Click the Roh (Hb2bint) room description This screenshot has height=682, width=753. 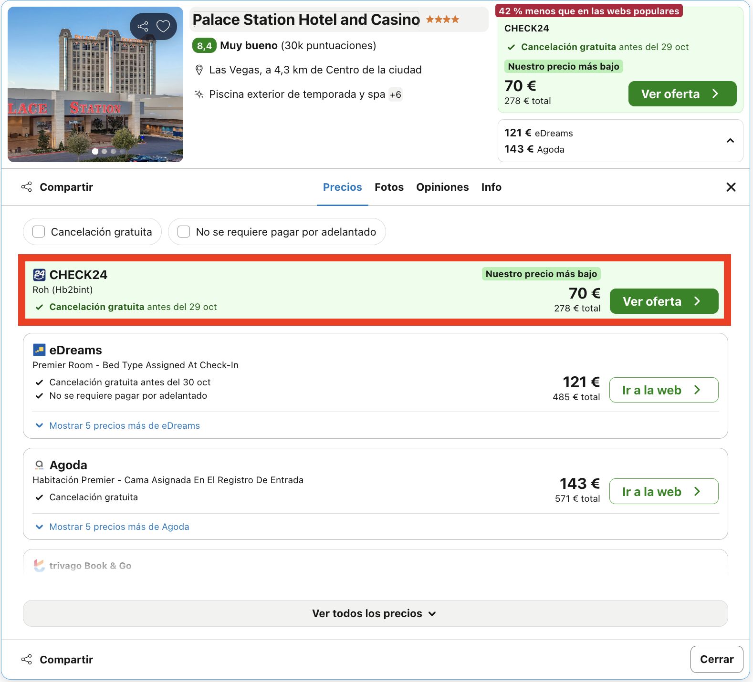pyautogui.click(x=63, y=290)
